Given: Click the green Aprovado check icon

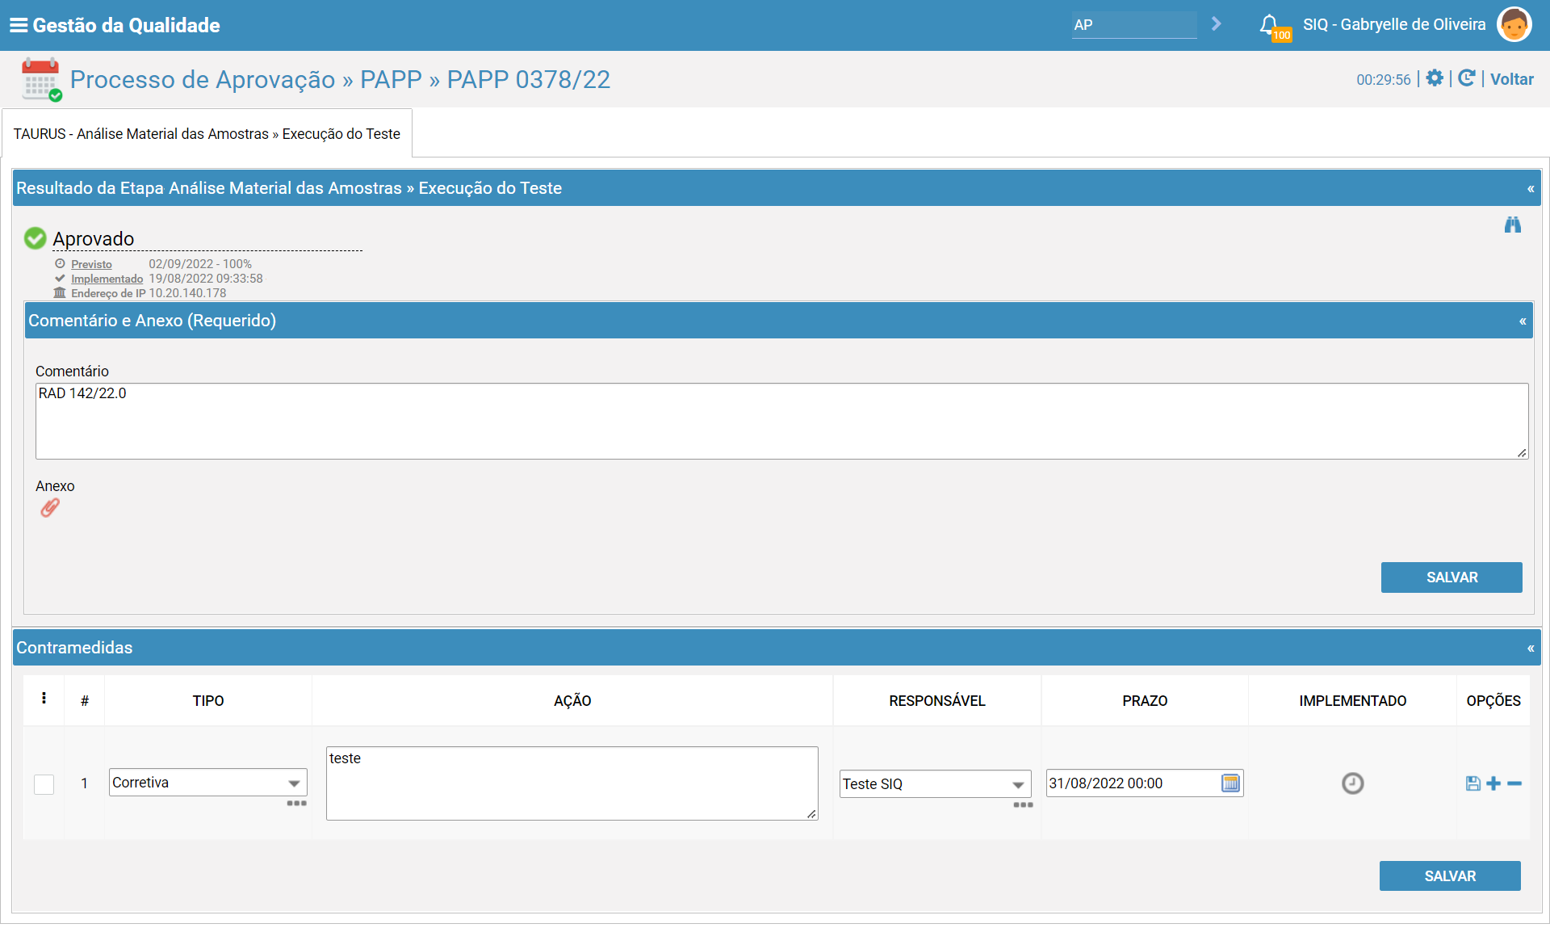Looking at the screenshot, I should [x=35, y=237].
